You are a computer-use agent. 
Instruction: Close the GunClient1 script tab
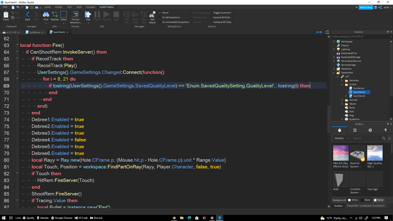[67, 32]
